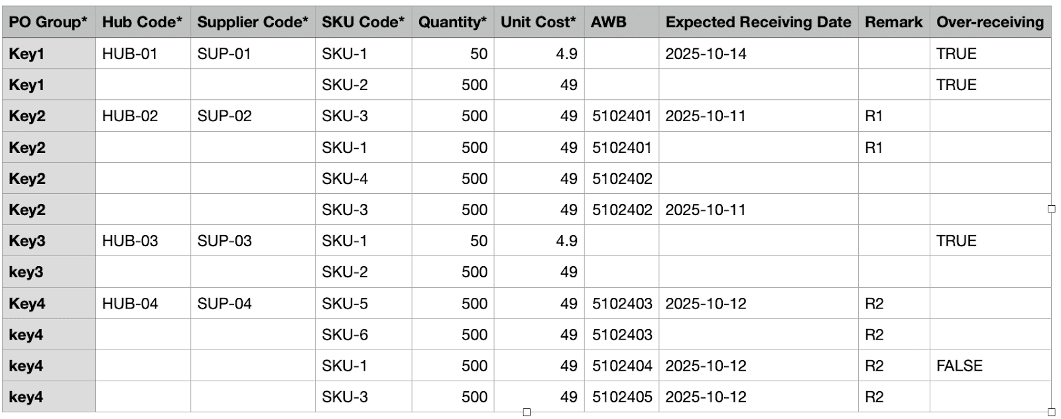This screenshot has width=1061, height=419.
Task: Select the Hub Code* header cell
Action: tap(142, 22)
